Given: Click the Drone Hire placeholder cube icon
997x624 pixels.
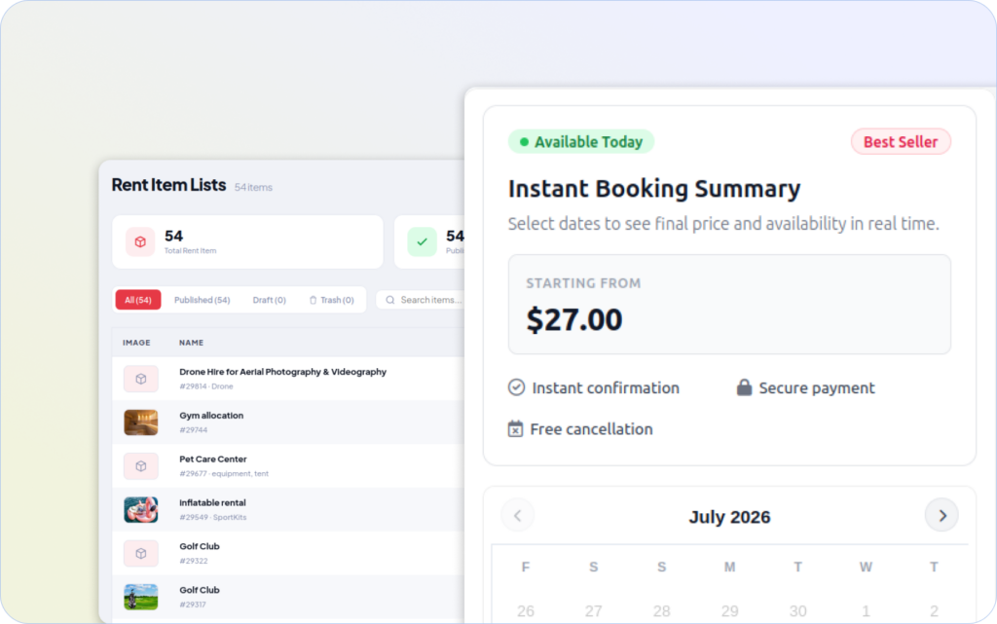Looking at the screenshot, I should coord(140,379).
